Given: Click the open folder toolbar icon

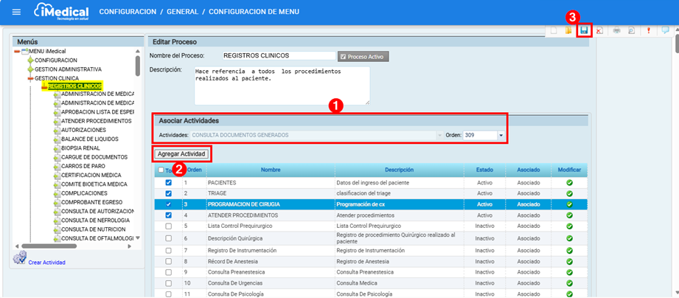Looking at the screenshot, I should tap(568, 30).
